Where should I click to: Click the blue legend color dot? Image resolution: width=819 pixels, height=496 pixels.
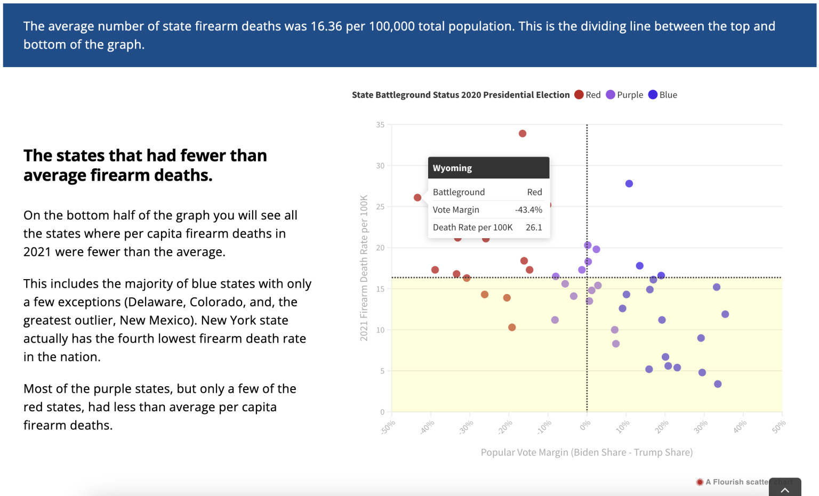click(653, 95)
